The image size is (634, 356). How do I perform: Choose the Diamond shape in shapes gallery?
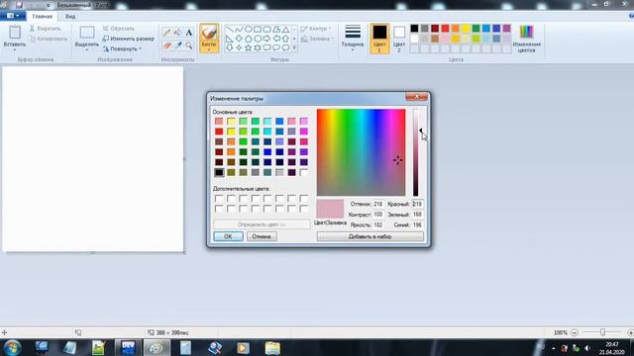pyautogui.click(x=239, y=39)
